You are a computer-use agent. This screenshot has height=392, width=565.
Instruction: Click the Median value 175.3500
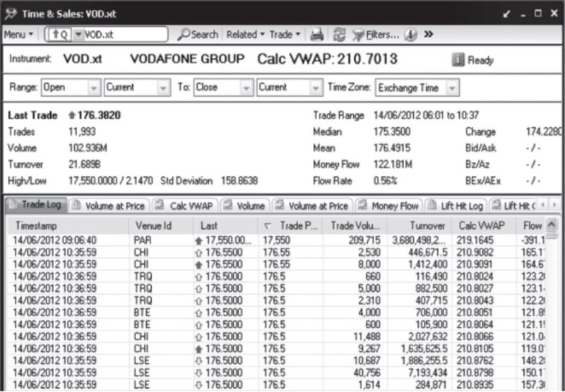pyautogui.click(x=392, y=131)
